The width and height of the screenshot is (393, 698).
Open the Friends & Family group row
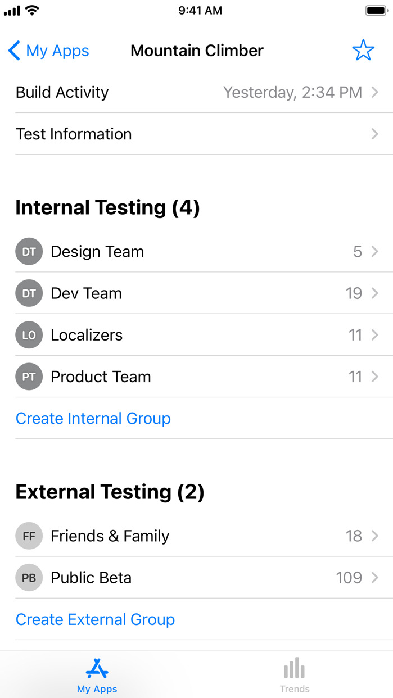[x=197, y=536]
